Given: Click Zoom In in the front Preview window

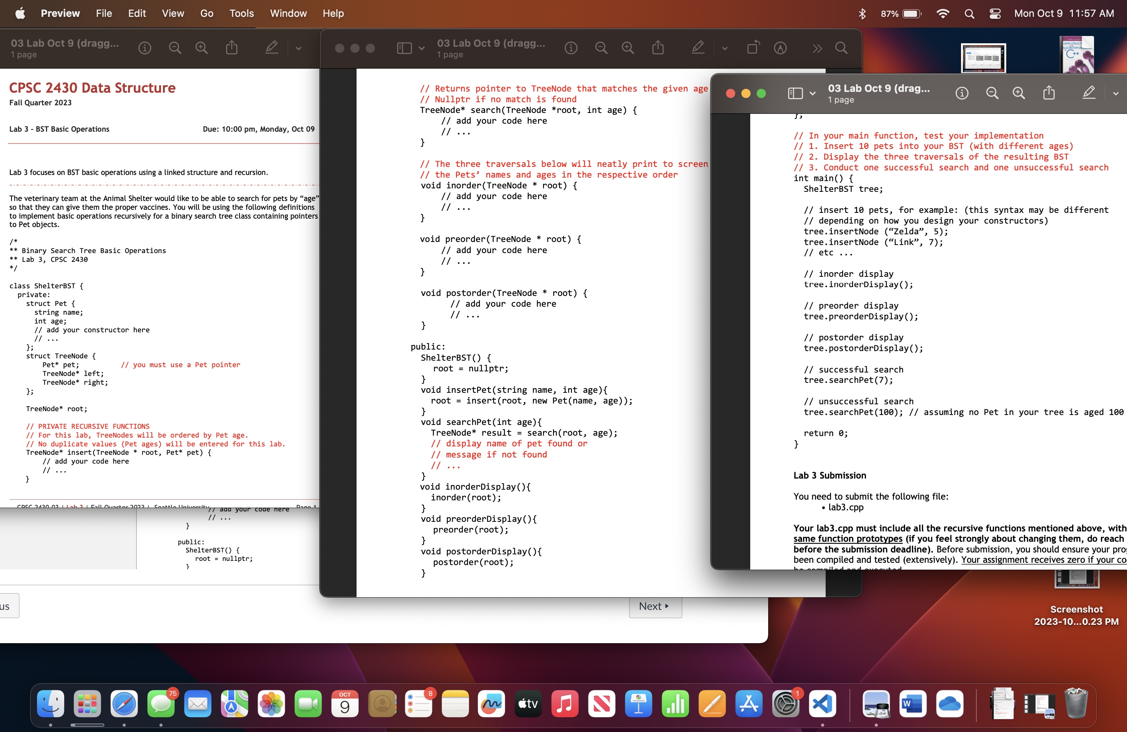Looking at the screenshot, I should (1019, 93).
